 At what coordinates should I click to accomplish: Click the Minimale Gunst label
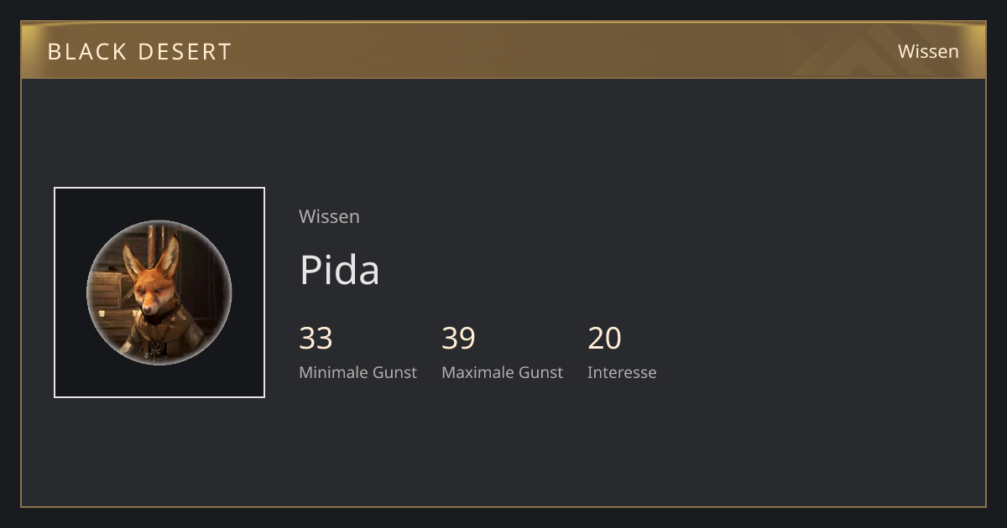357,372
